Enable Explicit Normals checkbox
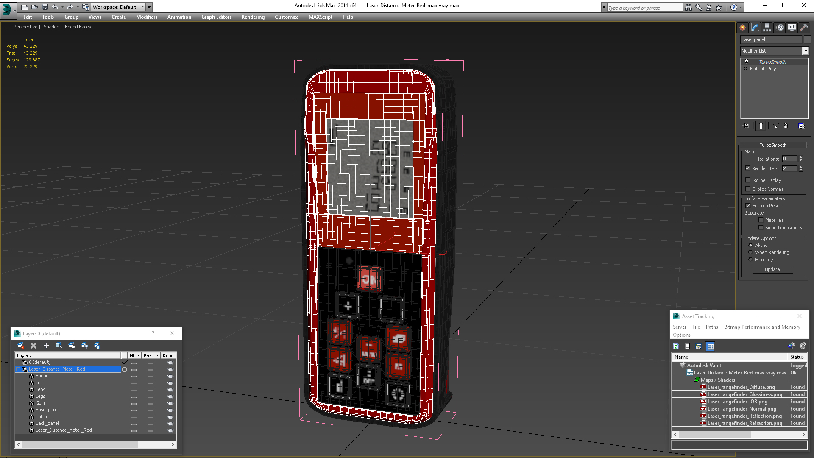 [x=748, y=189]
